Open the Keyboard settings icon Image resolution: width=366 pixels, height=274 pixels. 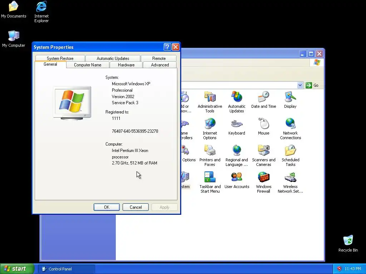[237, 127]
